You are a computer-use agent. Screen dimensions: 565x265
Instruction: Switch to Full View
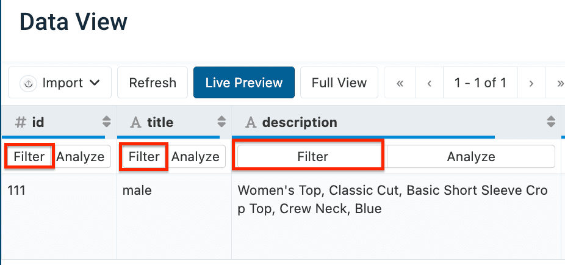pos(339,83)
